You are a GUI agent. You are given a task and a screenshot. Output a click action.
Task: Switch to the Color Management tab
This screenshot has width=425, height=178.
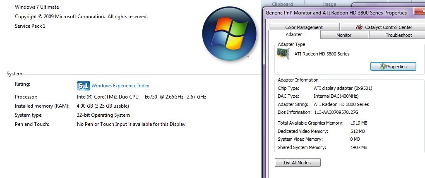click(x=304, y=27)
